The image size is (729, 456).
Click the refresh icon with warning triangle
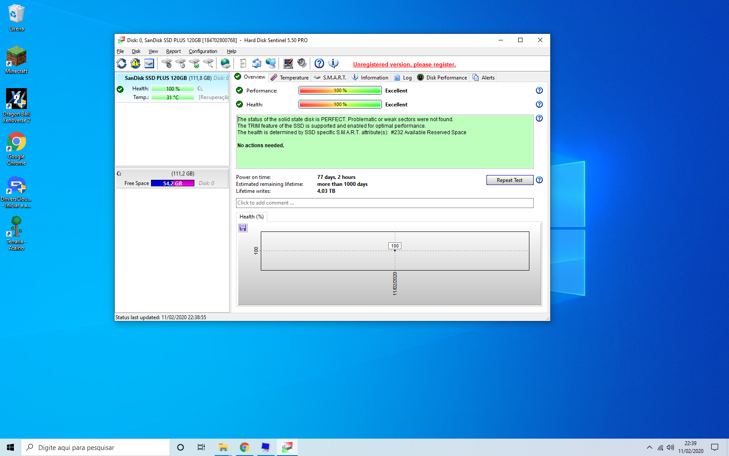click(135, 63)
